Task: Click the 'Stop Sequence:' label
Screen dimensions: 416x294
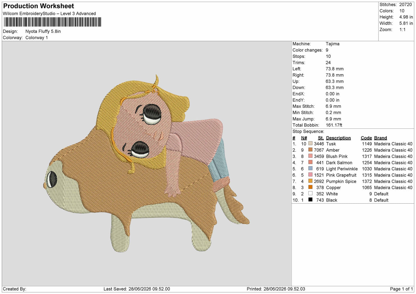Action: [308, 132]
